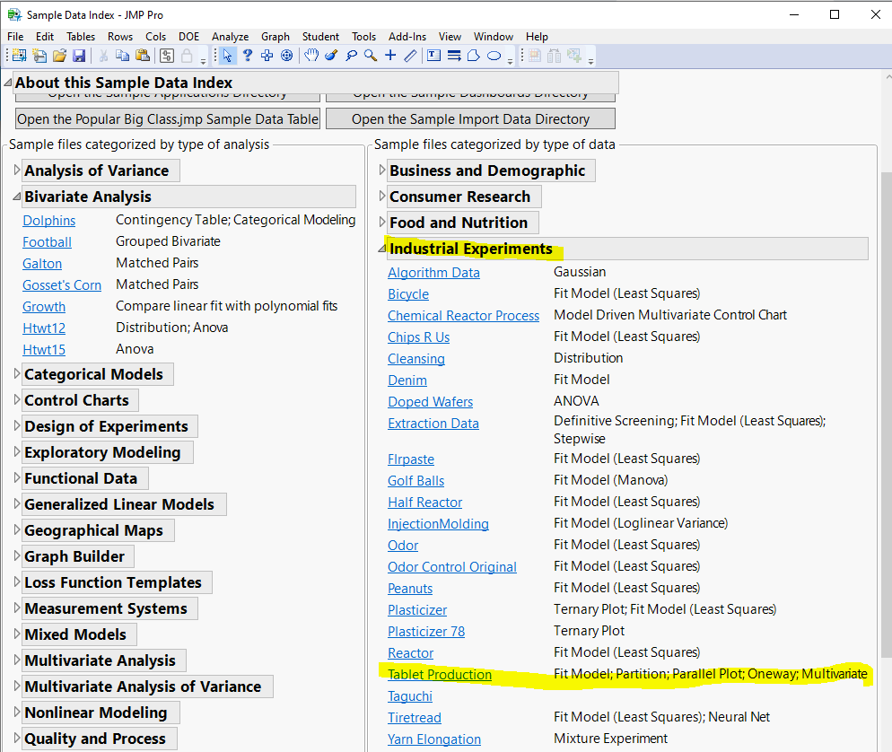The width and height of the screenshot is (892, 752).
Task: Click the Save floppy disk icon
Action: 79,56
